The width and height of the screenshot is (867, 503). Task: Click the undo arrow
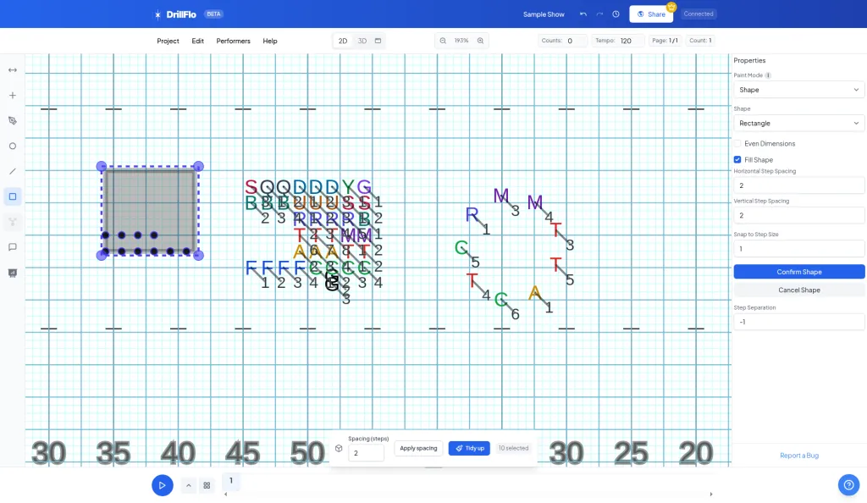tap(583, 14)
